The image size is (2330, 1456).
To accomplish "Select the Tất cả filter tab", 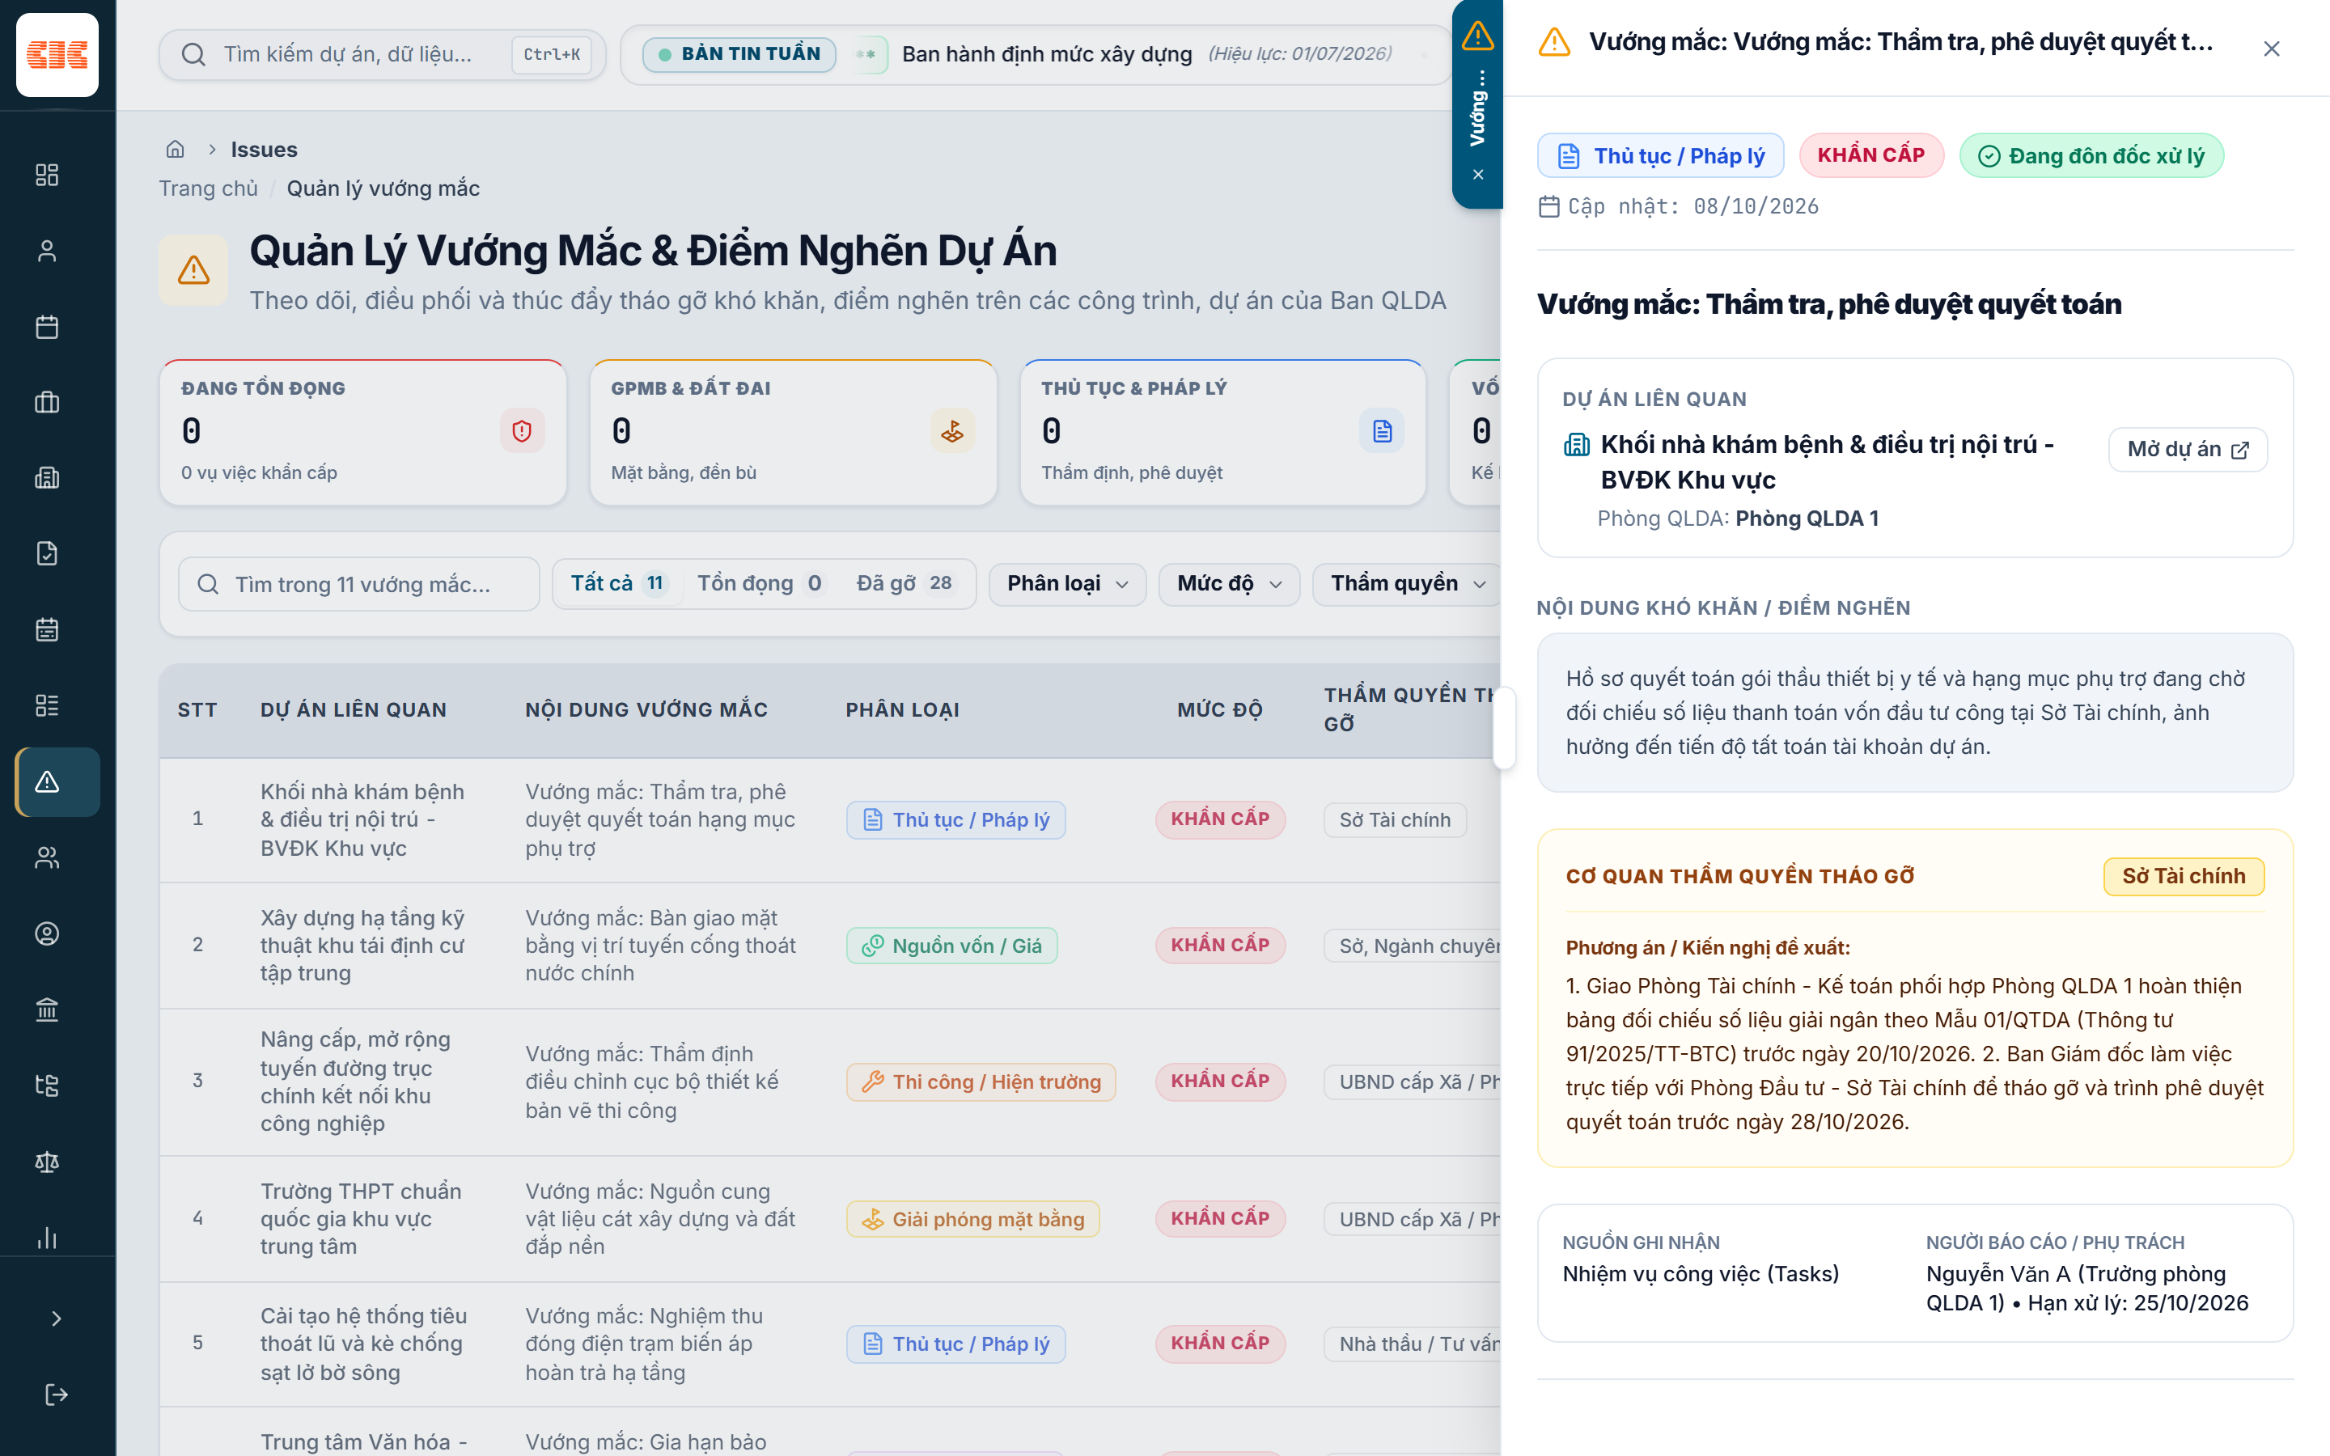I will pos(617,583).
